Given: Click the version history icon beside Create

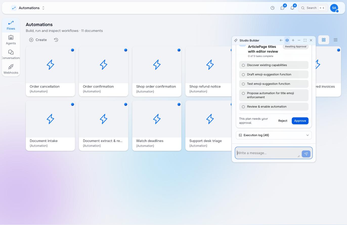Looking at the screenshot, I should pos(56,40).
